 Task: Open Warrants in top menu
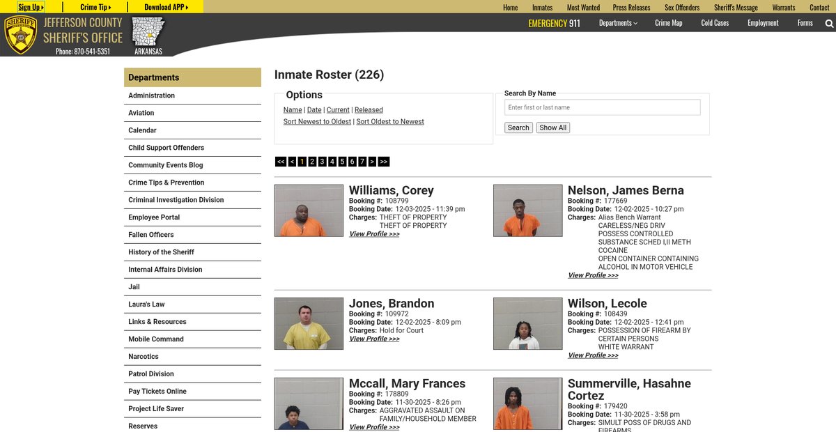tap(784, 8)
